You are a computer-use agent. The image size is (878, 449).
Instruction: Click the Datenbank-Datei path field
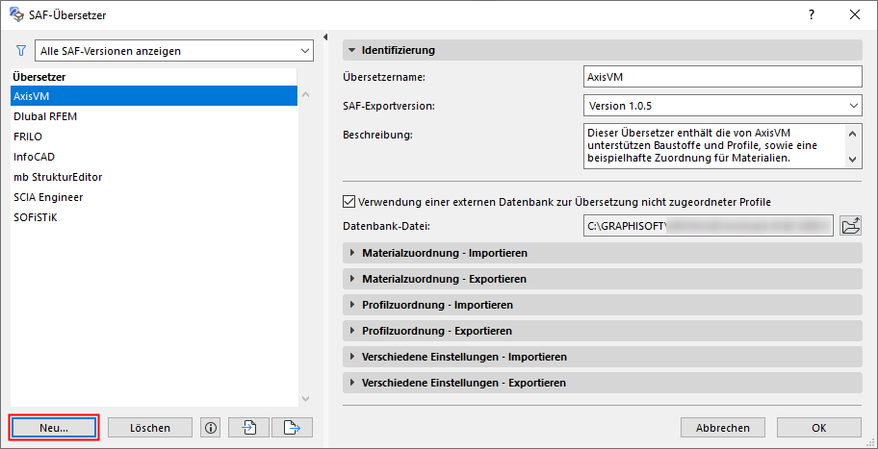pos(709,226)
